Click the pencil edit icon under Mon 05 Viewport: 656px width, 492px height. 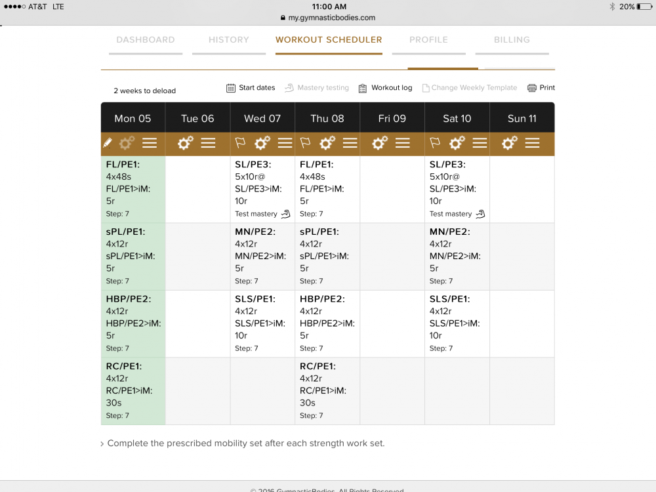tap(108, 143)
